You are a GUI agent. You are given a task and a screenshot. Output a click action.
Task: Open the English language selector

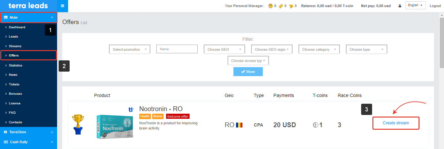tap(415, 5)
